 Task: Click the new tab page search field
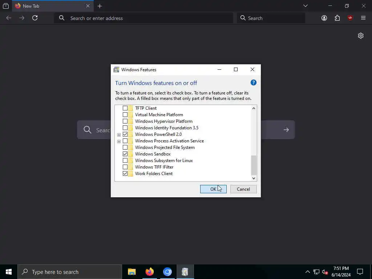[x=186, y=130]
